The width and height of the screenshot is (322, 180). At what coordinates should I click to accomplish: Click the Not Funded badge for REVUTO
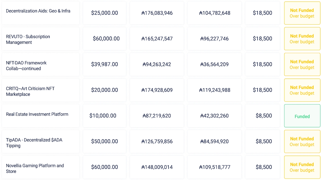302,39
